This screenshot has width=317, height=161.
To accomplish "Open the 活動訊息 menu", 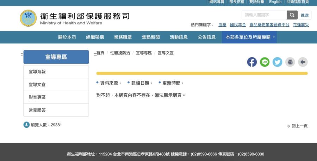I will click(179, 37).
